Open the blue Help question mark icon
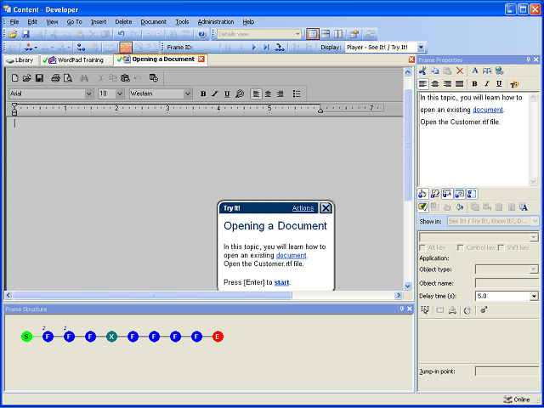Image resolution: width=544 pixels, height=408 pixels. coord(202,34)
